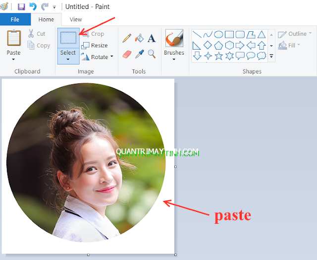The image size is (317, 260).
Task: Click the Undo arrow icon
Action: (33, 7)
